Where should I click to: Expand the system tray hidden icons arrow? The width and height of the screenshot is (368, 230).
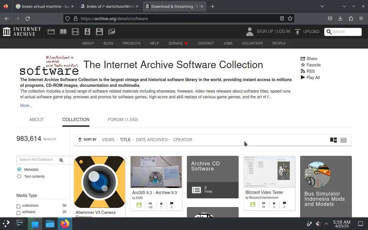pos(326,224)
